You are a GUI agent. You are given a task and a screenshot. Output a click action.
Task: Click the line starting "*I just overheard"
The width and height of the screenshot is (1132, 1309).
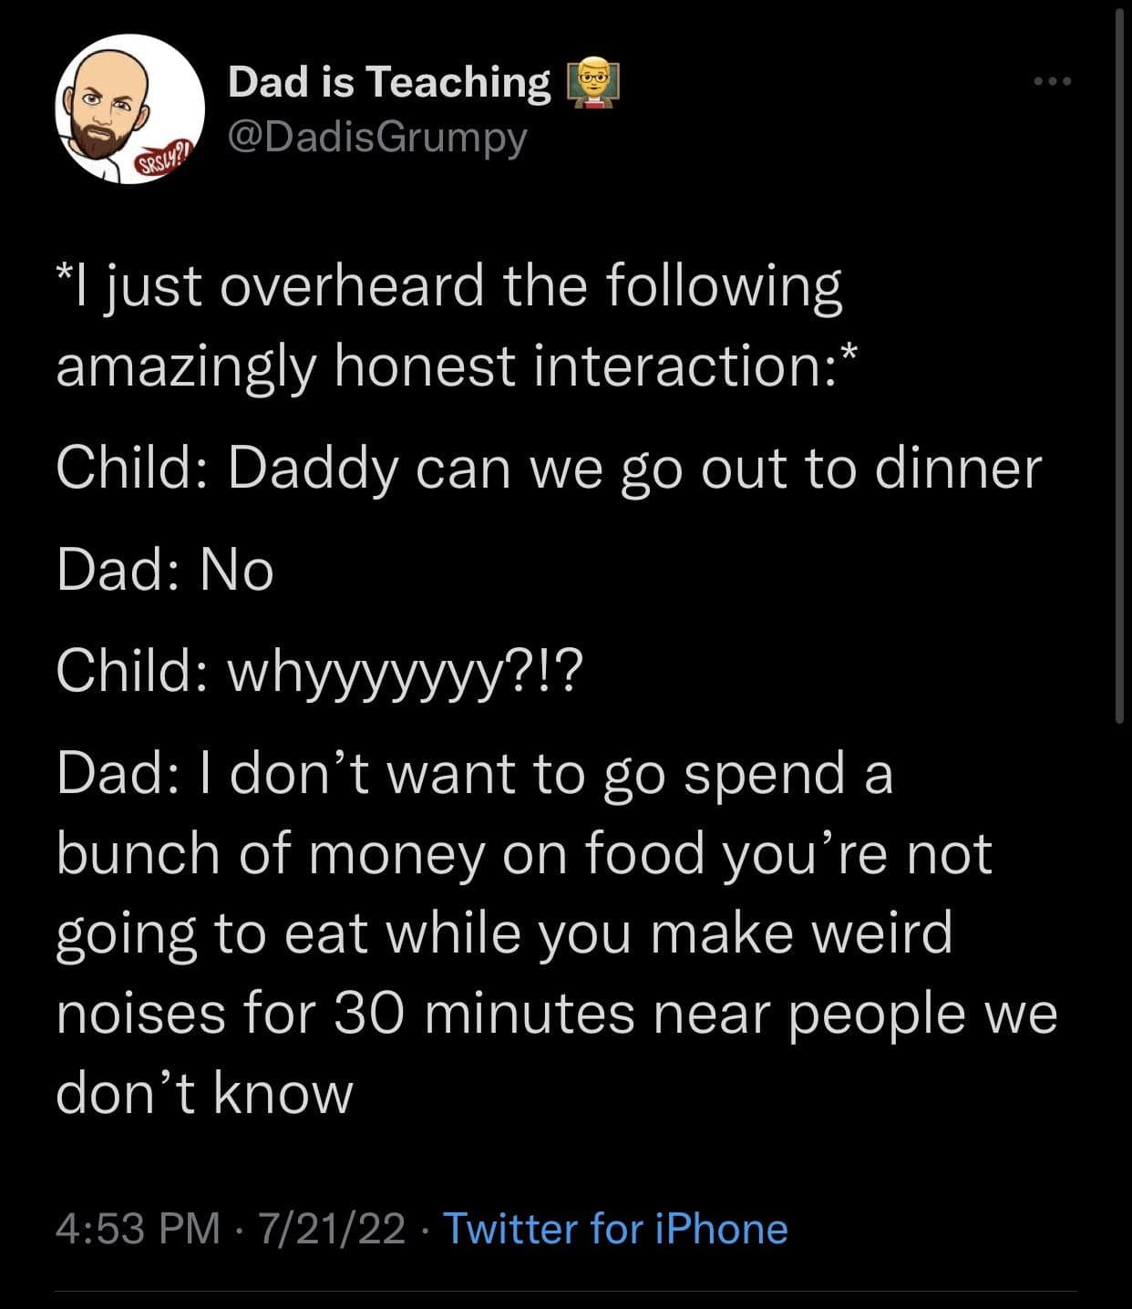448,286
